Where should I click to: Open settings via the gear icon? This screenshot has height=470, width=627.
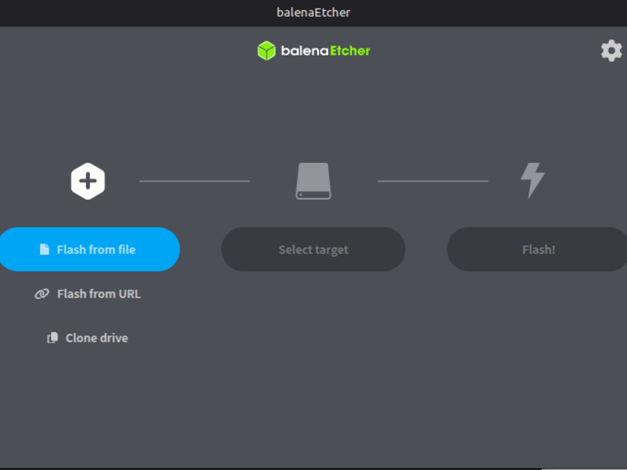pos(611,50)
